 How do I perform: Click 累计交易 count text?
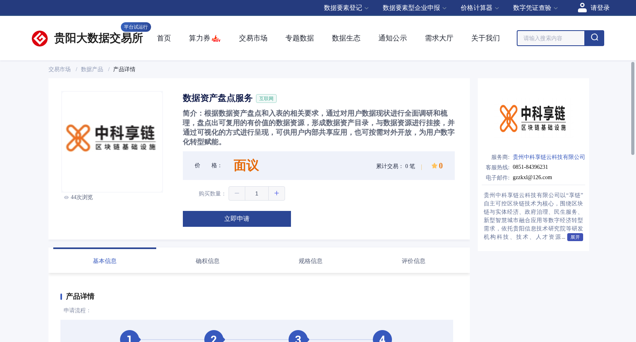click(396, 166)
